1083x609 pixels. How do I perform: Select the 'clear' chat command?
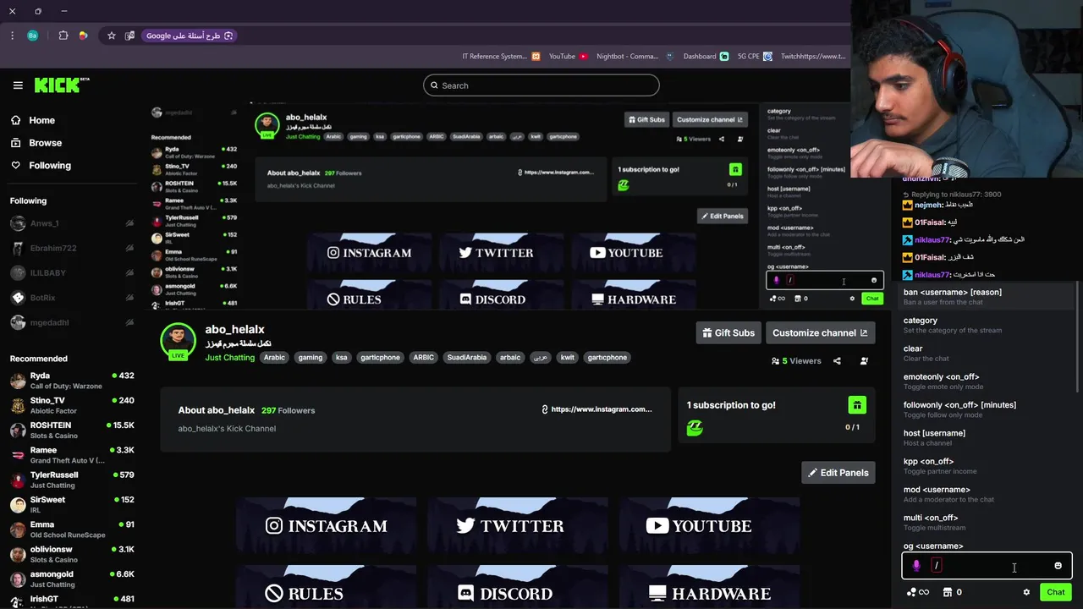pyautogui.click(x=985, y=354)
